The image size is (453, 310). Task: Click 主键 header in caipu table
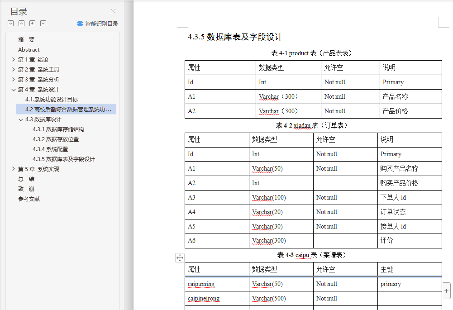(410, 269)
